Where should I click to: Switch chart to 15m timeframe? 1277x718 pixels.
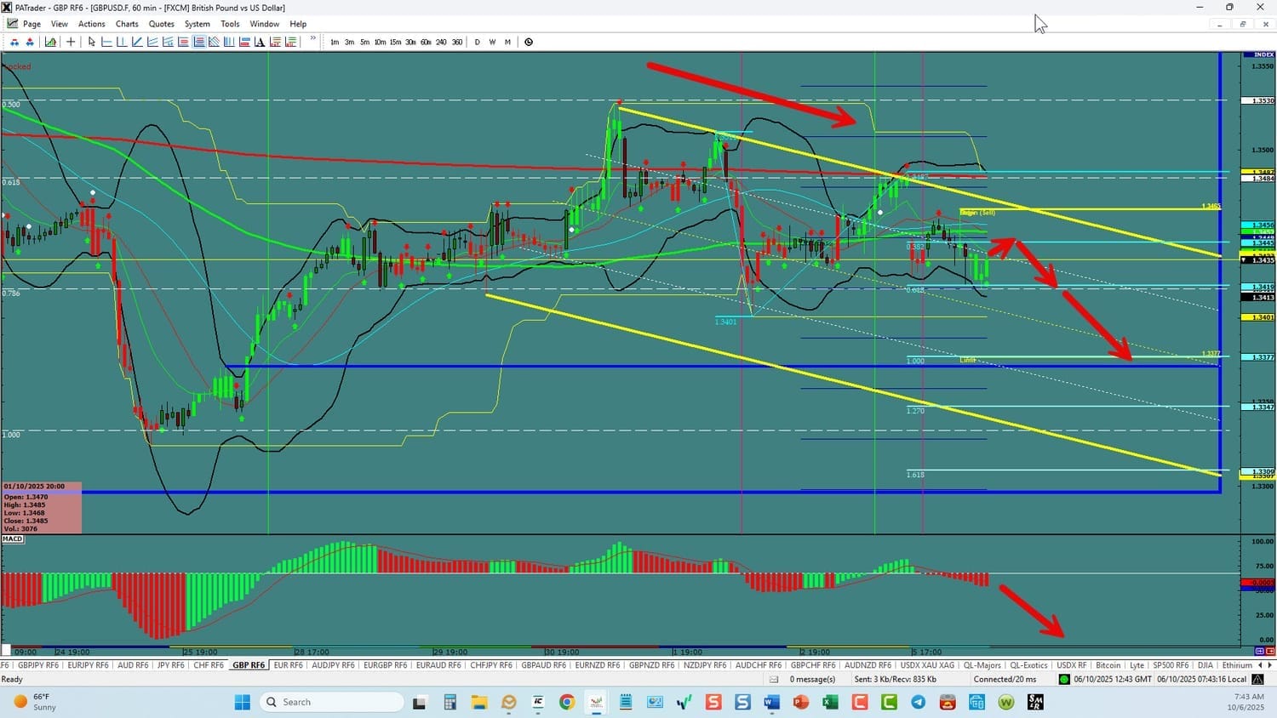tap(395, 42)
